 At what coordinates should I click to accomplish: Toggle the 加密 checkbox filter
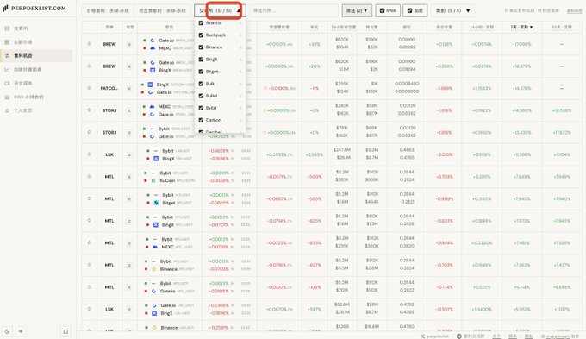pyautogui.click(x=410, y=11)
